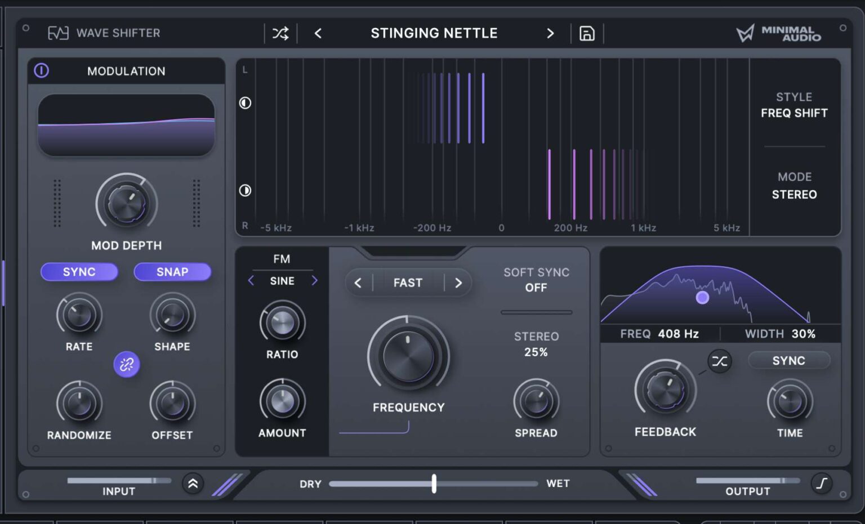Screen dimensions: 865x524
Task: Click the shuffle preset icon in the header
Action: click(281, 33)
